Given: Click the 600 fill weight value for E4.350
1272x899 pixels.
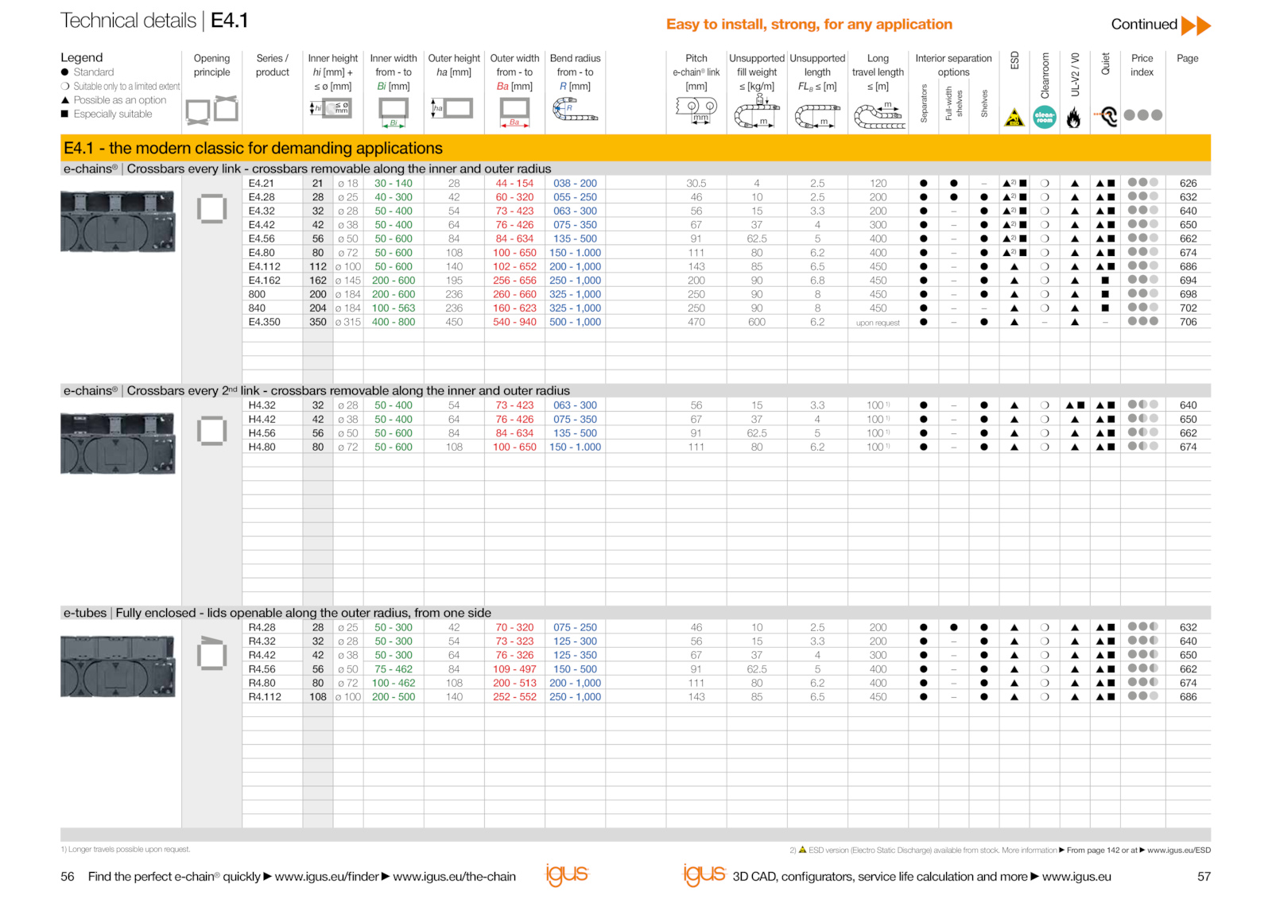Looking at the screenshot, I should tap(757, 322).
